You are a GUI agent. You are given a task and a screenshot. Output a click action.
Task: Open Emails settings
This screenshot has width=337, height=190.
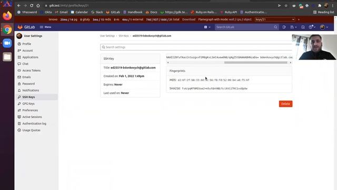(x=26, y=77)
